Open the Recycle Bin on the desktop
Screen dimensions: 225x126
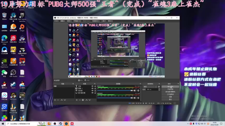[x=4, y=16]
